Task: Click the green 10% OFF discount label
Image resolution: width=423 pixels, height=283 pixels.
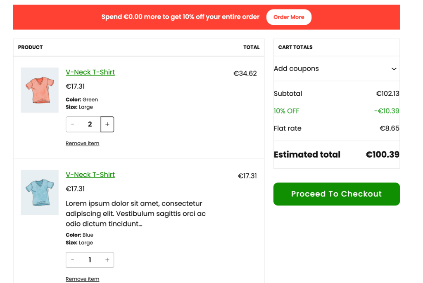Action: pos(286,111)
